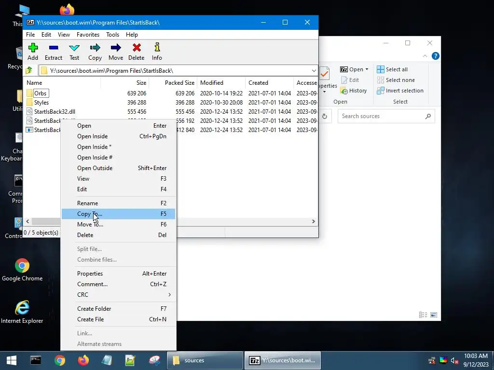Choose Create Folder in context menu

click(119, 309)
